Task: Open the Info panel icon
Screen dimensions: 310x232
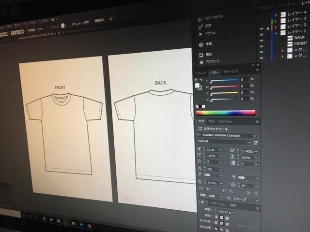Action: [x=201, y=44]
